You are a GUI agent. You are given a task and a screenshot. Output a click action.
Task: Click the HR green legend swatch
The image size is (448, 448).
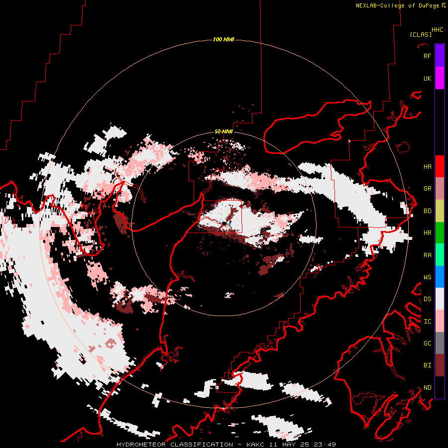[440, 232]
